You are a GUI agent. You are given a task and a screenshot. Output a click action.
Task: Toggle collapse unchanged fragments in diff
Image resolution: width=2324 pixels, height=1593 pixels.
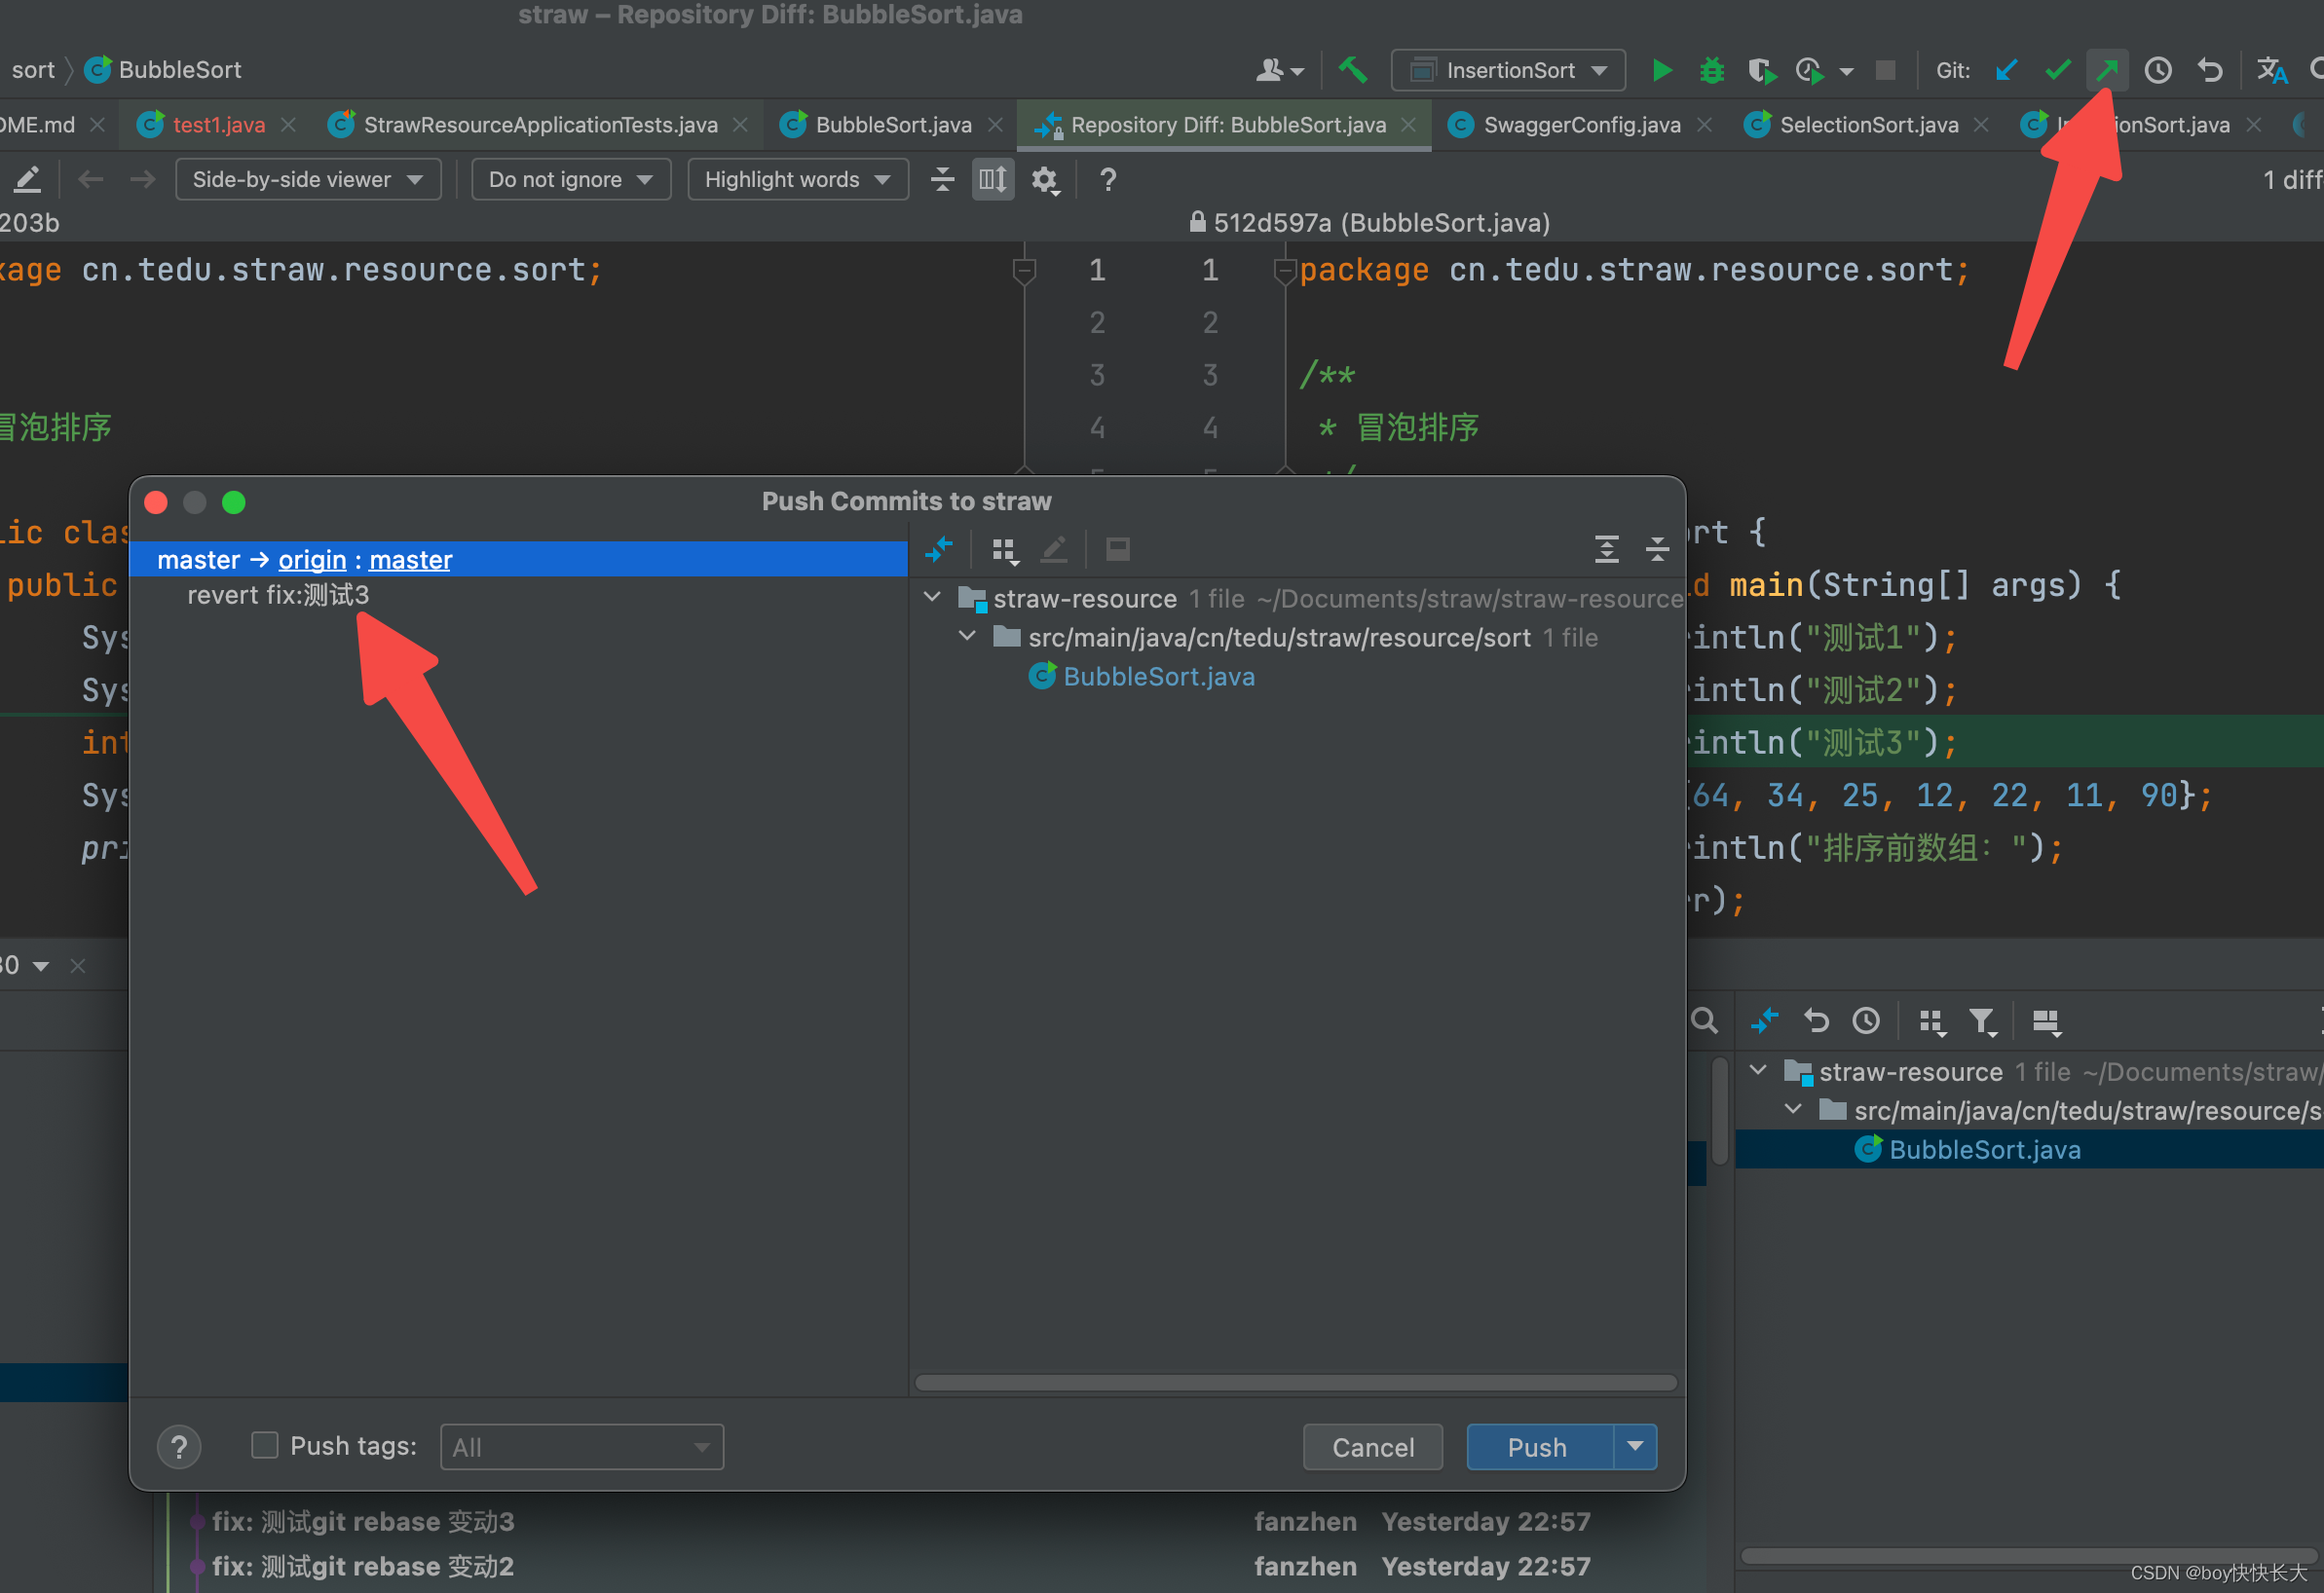point(942,179)
